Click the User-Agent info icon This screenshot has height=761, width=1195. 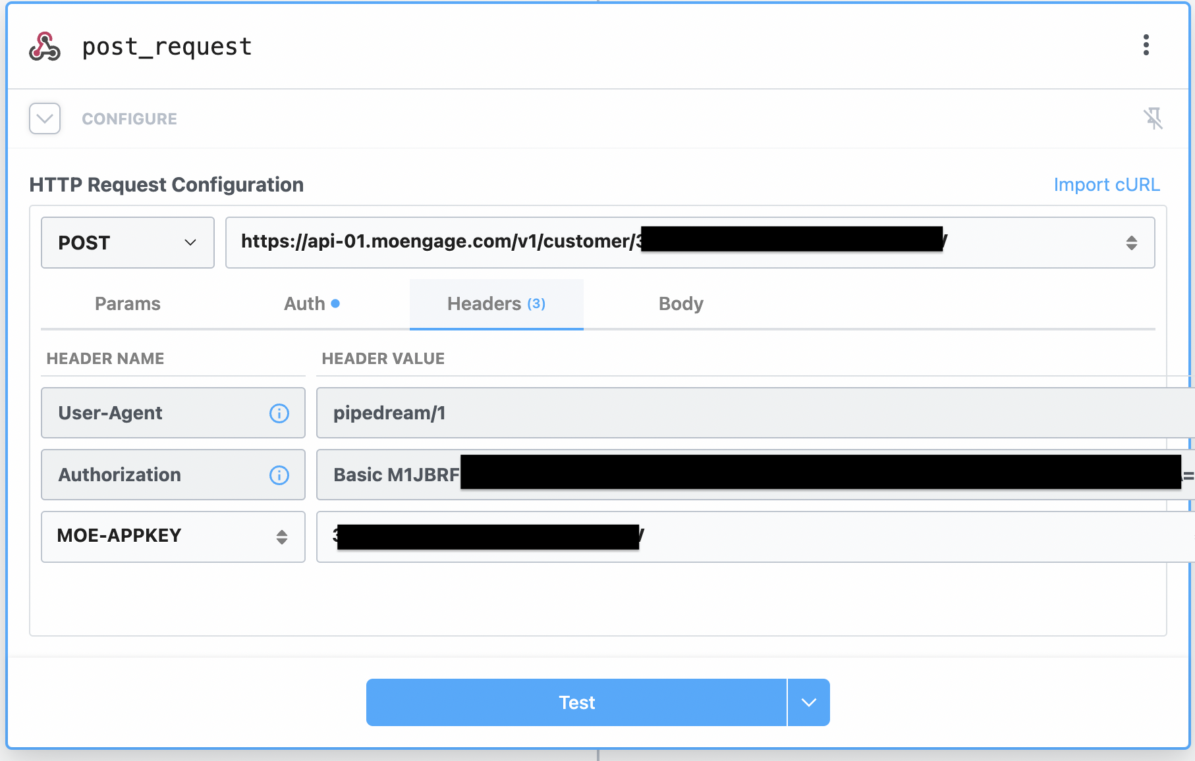[279, 413]
